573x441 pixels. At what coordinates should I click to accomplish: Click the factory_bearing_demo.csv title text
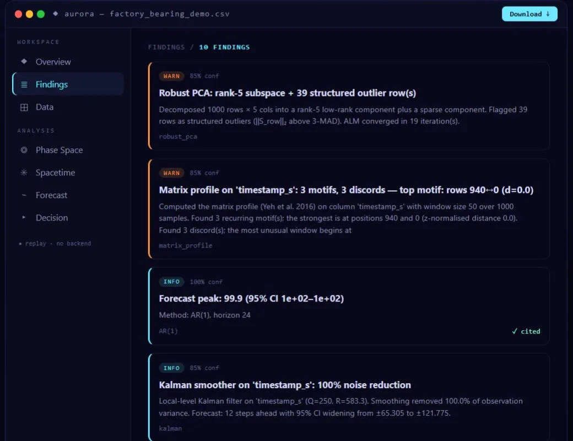coord(170,14)
